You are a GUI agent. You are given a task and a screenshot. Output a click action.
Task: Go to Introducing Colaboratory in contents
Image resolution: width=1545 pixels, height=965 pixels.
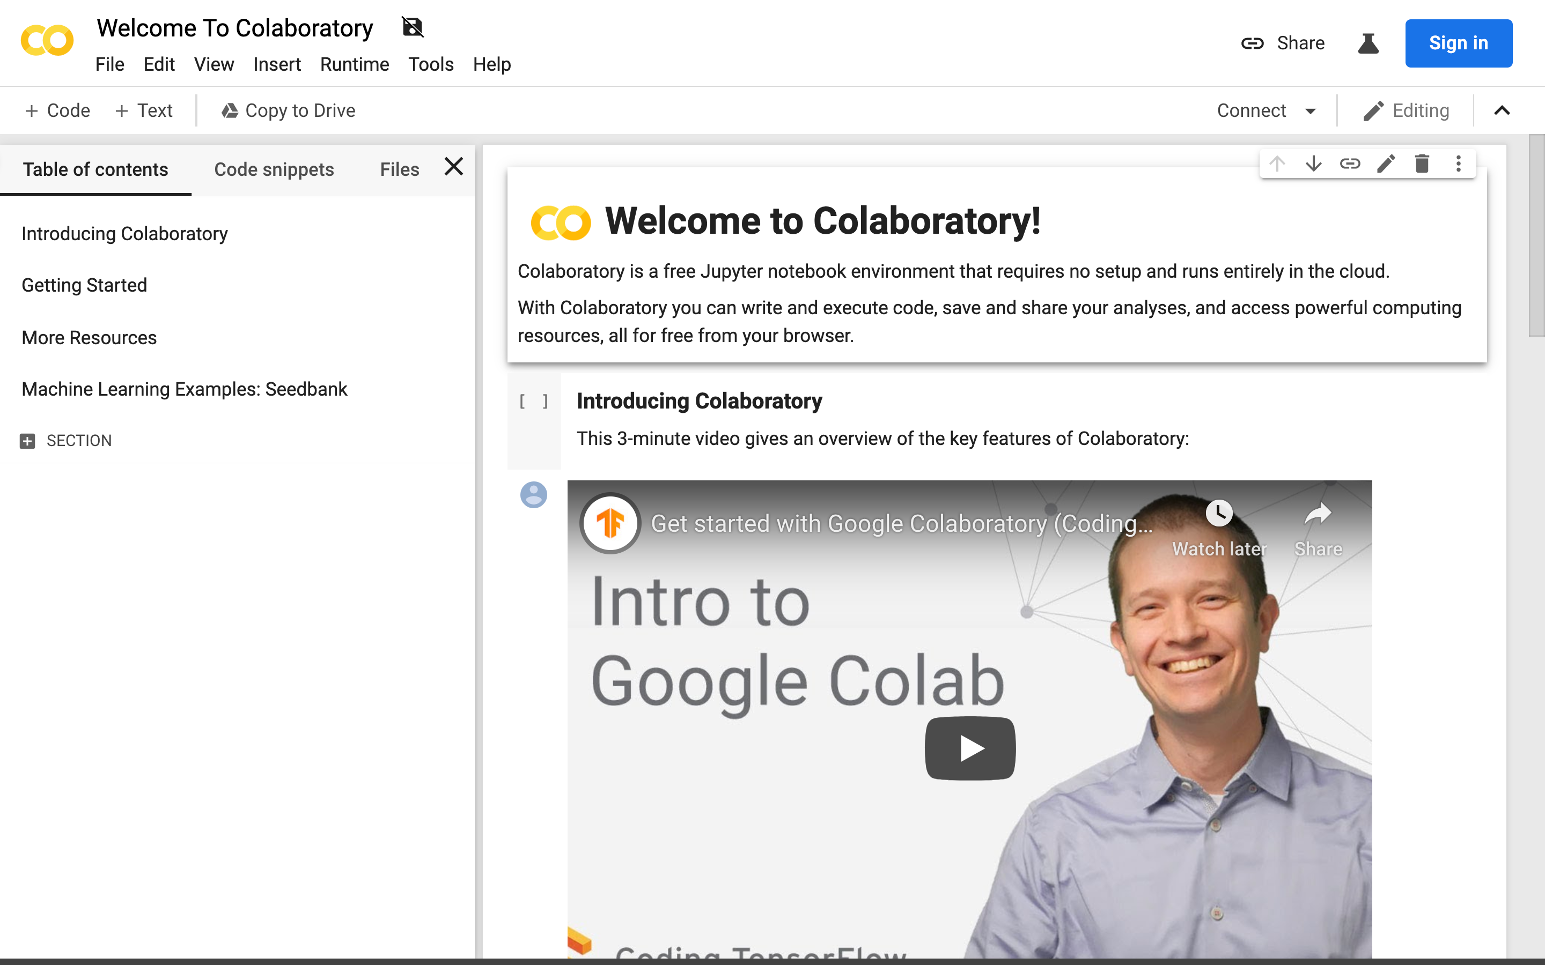(124, 234)
